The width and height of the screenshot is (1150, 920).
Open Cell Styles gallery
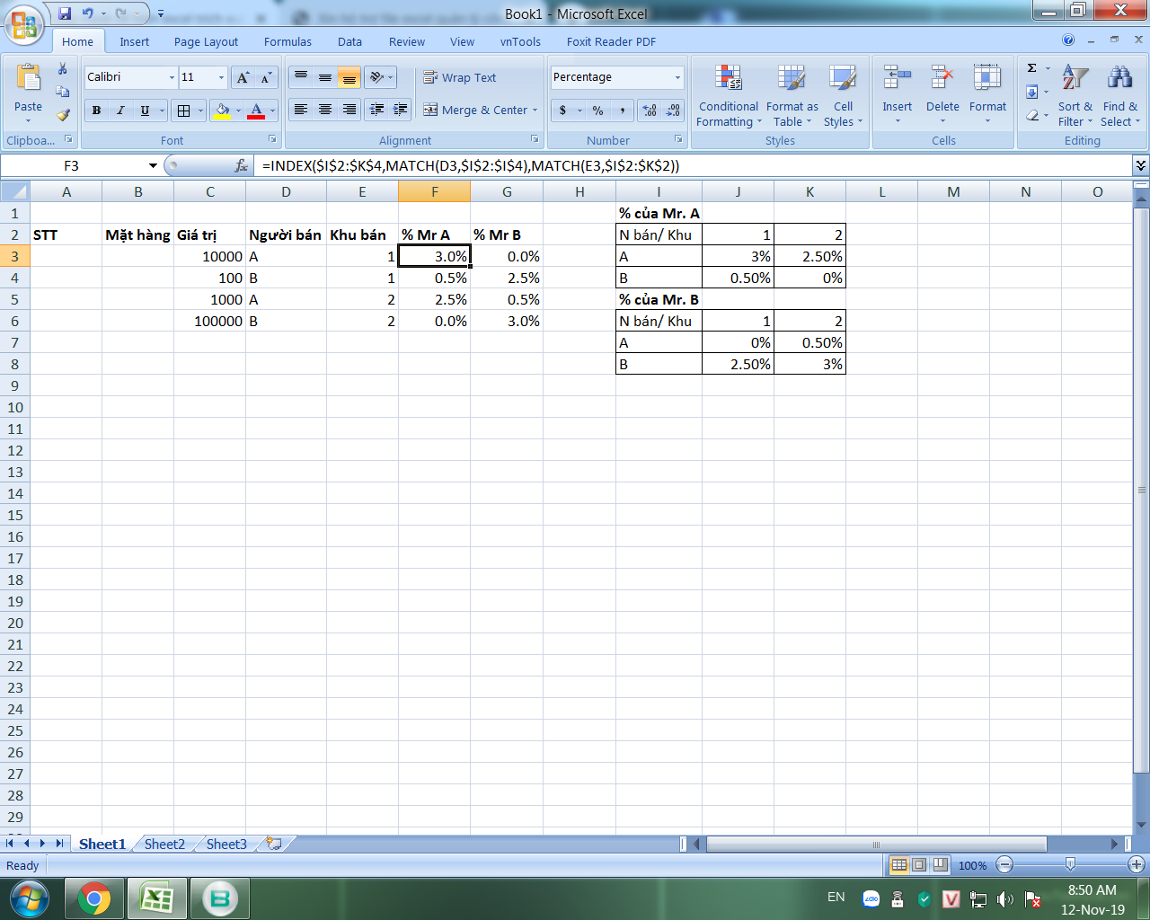click(x=843, y=95)
